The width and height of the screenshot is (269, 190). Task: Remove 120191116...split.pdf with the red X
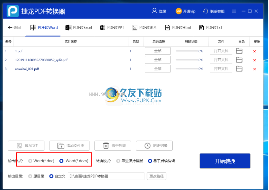tap(254, 60)
